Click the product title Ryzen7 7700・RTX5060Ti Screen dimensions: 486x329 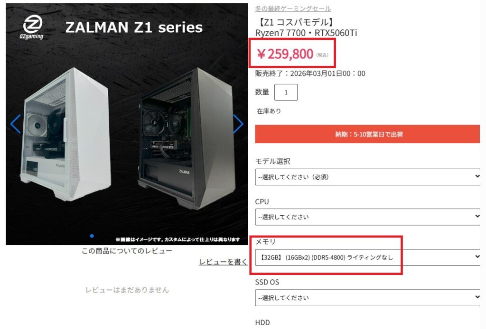tap(306, 33)
